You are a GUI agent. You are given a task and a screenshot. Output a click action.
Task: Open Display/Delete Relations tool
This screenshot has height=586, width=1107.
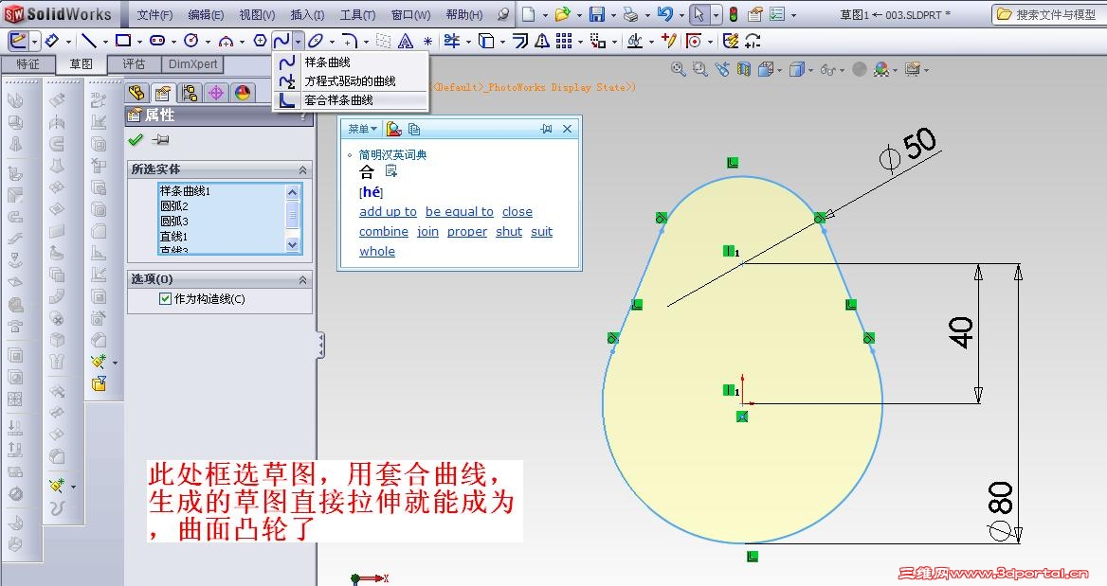point(635,41)
